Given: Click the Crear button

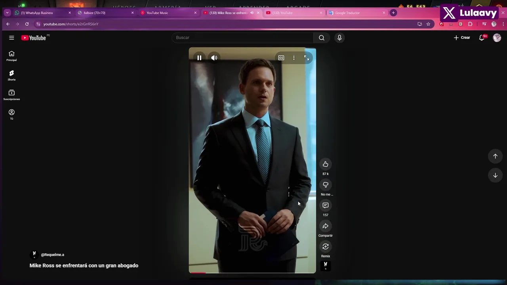Looking at the screenshot, I should 462,38.
